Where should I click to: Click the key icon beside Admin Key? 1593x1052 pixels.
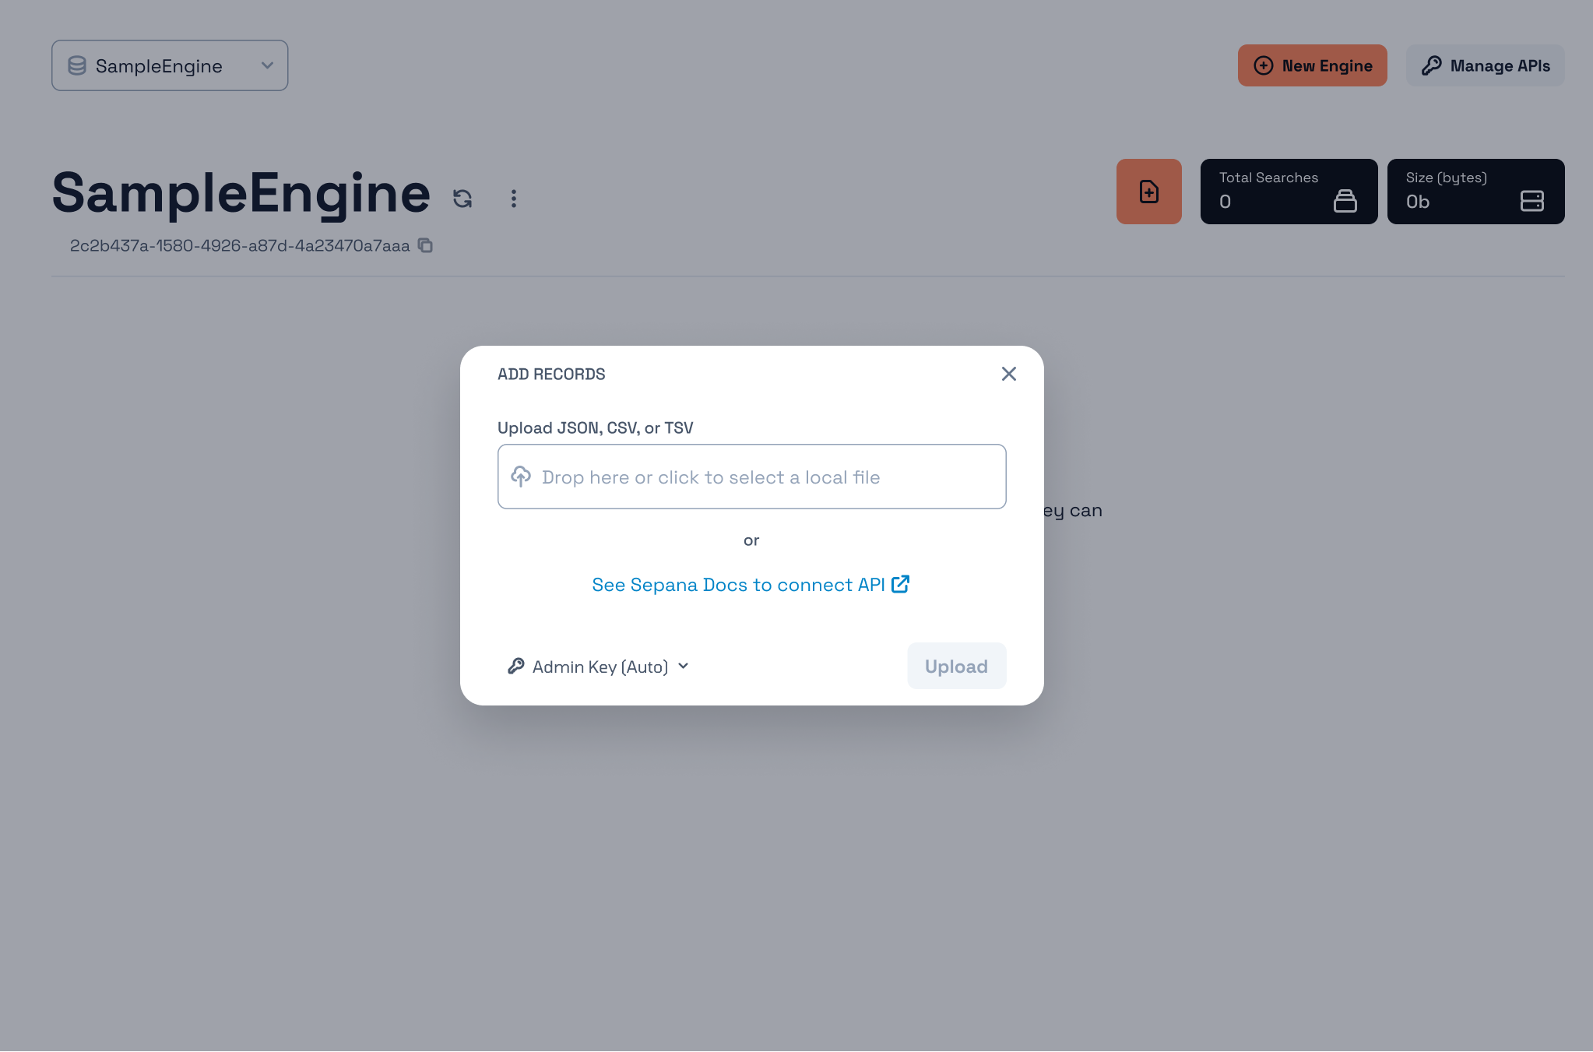(x=515, y=666)
